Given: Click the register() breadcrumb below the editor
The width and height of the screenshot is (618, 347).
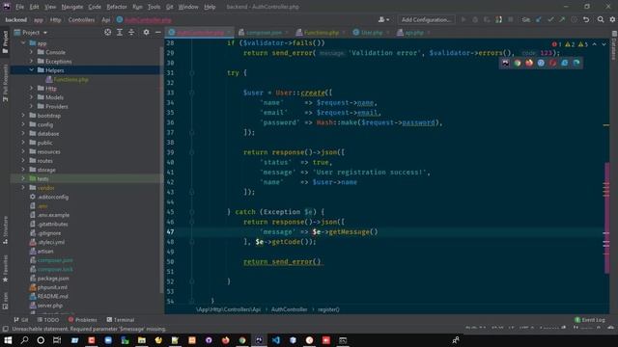Looking at the screenshot, I should click(328, 309).
